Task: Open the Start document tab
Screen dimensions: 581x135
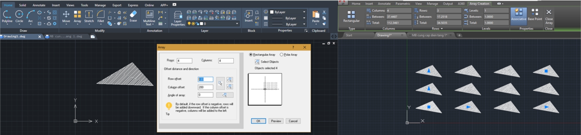Action: (349, 35)
